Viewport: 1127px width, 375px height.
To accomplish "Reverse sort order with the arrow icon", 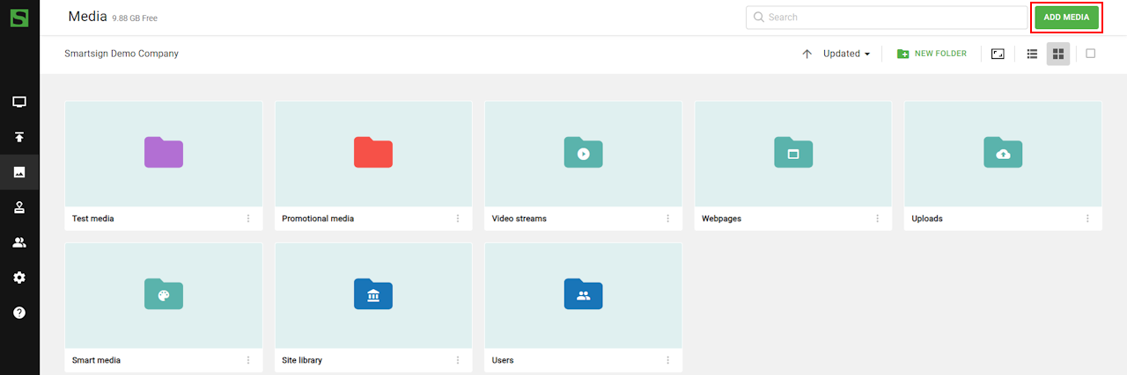I will (807, 54).
